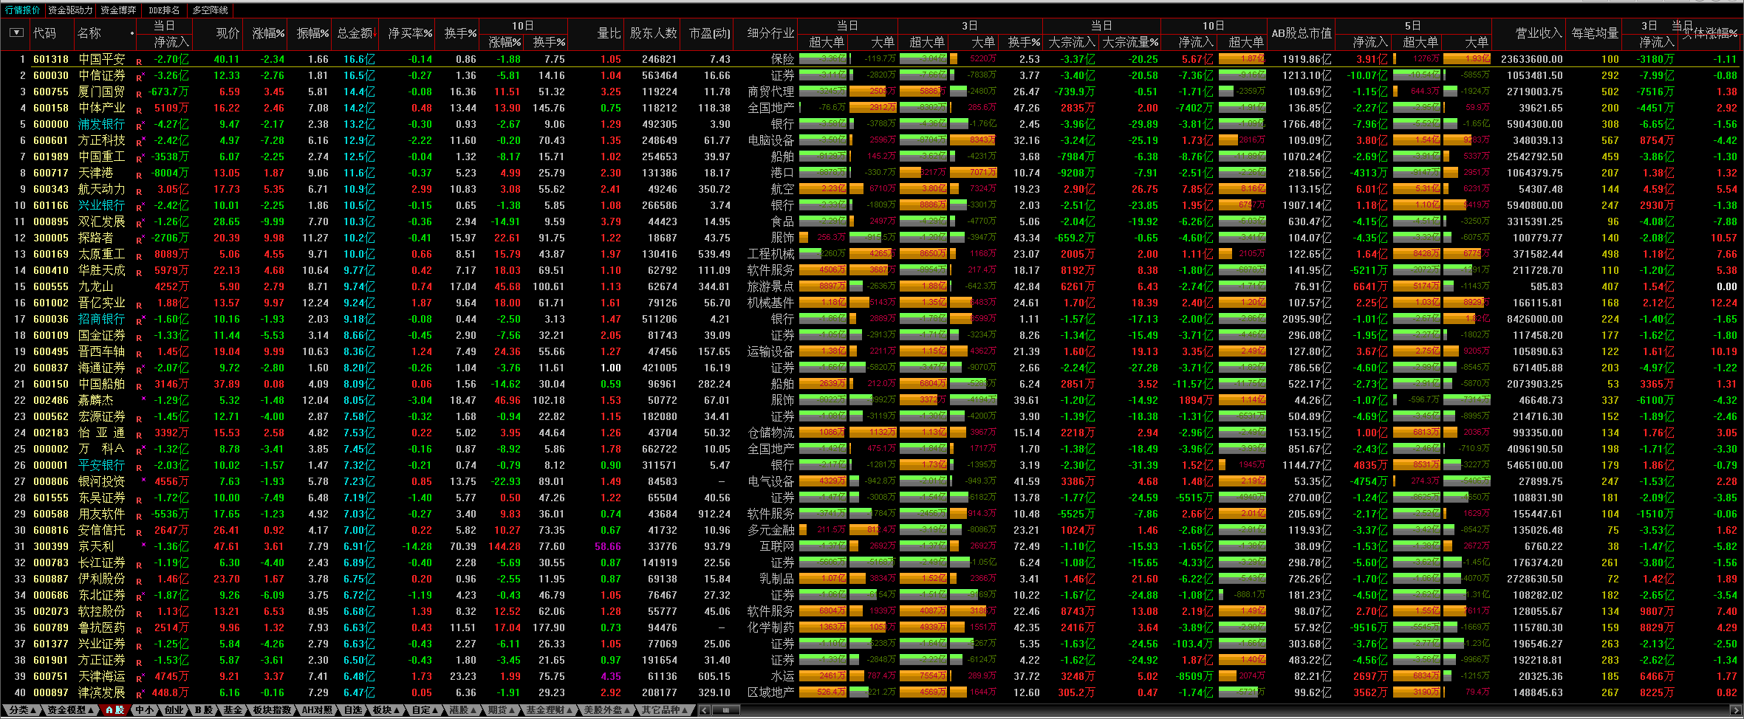Click the R marker beside 万科A
This screenshot has height=719, width=1744.
pyautogui.click(x=139, y=450)
